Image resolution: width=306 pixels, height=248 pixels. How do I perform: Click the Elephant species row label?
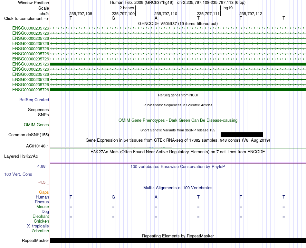pyautogui.click(x=41, y=216)
